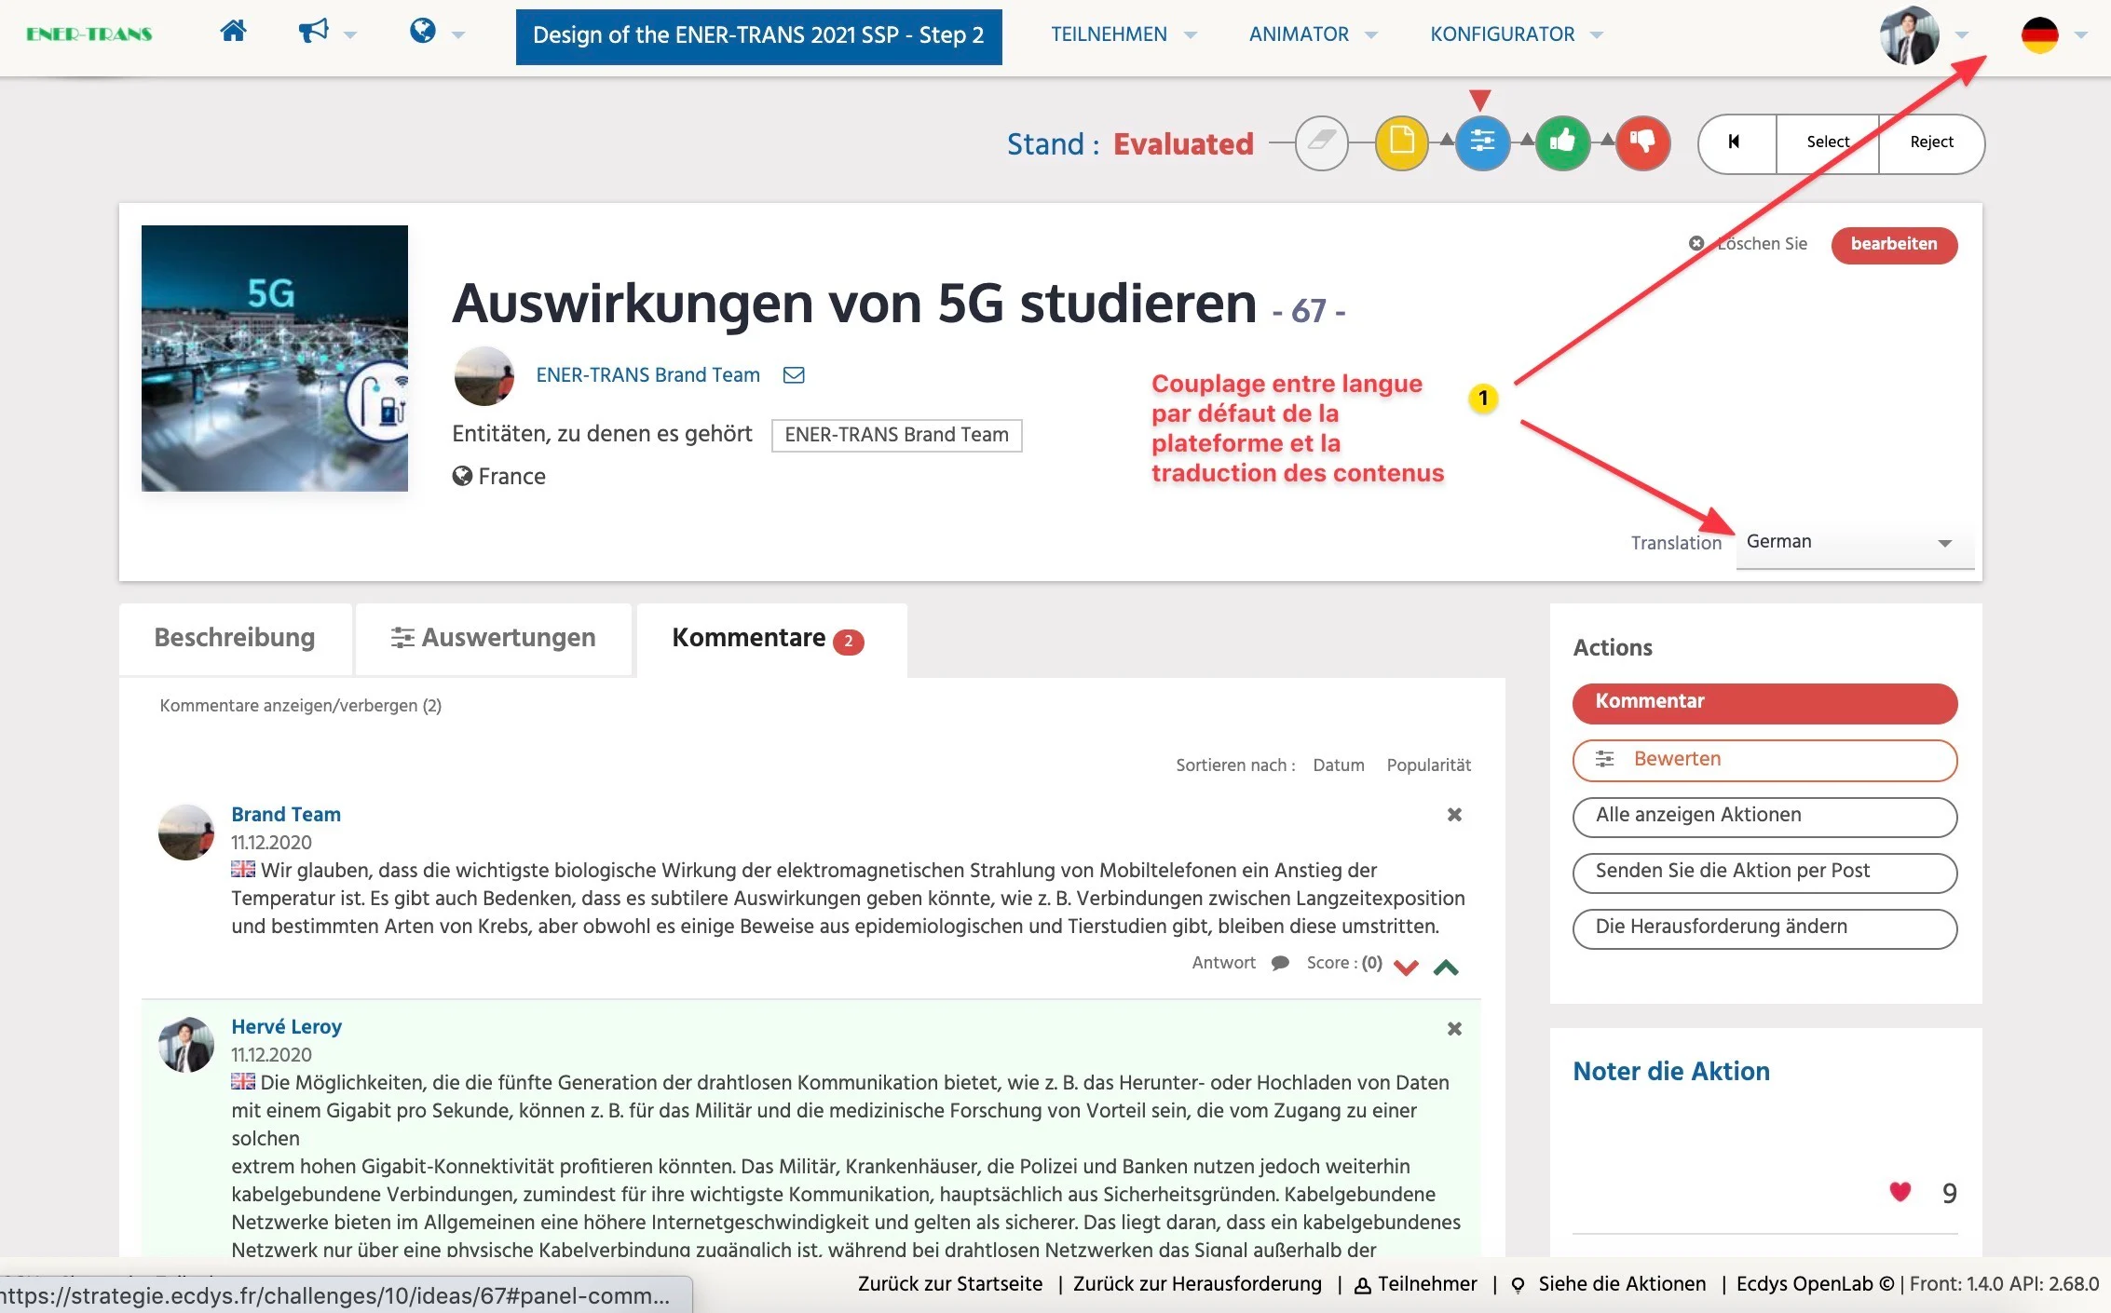The height and width of the screenshot is (1313, 2111).
Task: Expand the arrow next to globe icon
Action: [458, 35]
